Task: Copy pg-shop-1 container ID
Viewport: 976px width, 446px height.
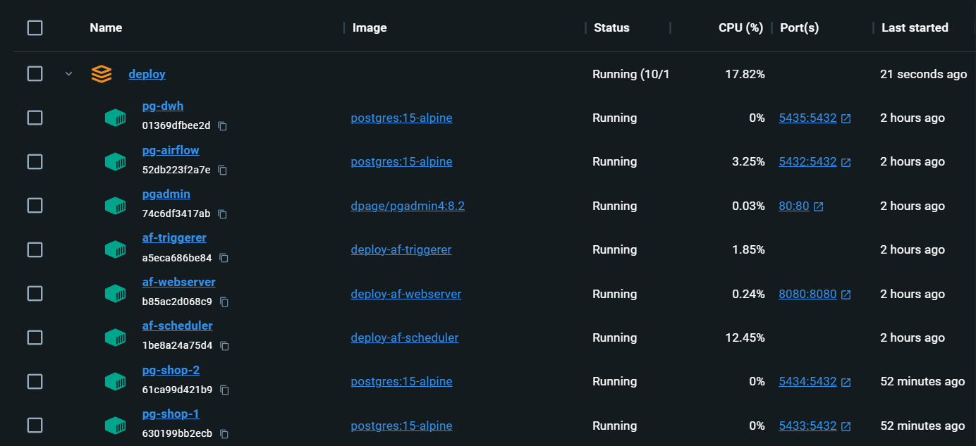Action: 224,434
